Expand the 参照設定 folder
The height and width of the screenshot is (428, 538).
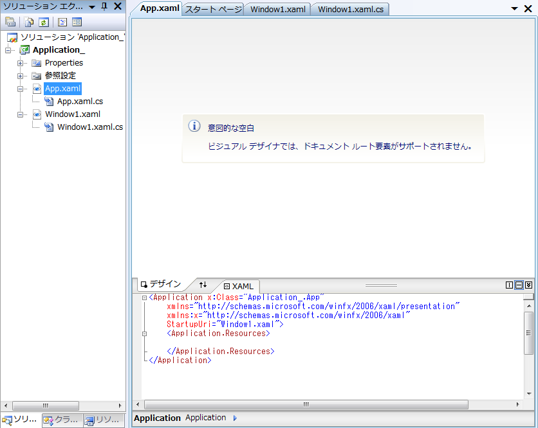tap(20, 76)
